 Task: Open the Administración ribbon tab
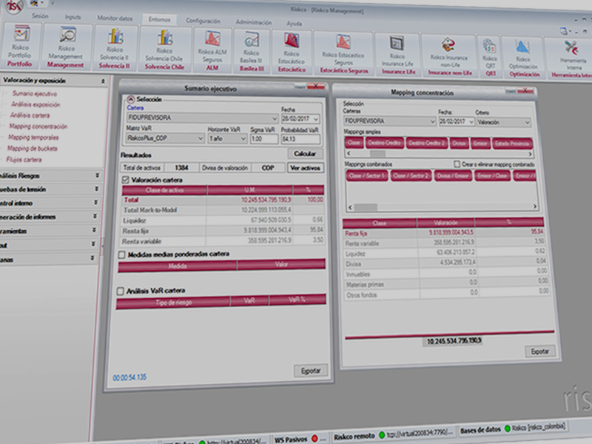253,22
